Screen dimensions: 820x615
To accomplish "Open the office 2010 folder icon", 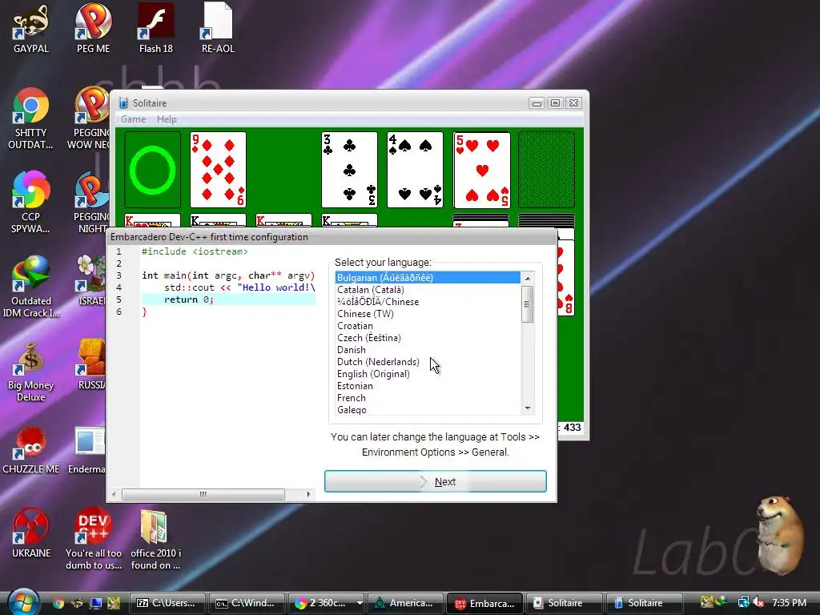I will [x=155, y=539].
